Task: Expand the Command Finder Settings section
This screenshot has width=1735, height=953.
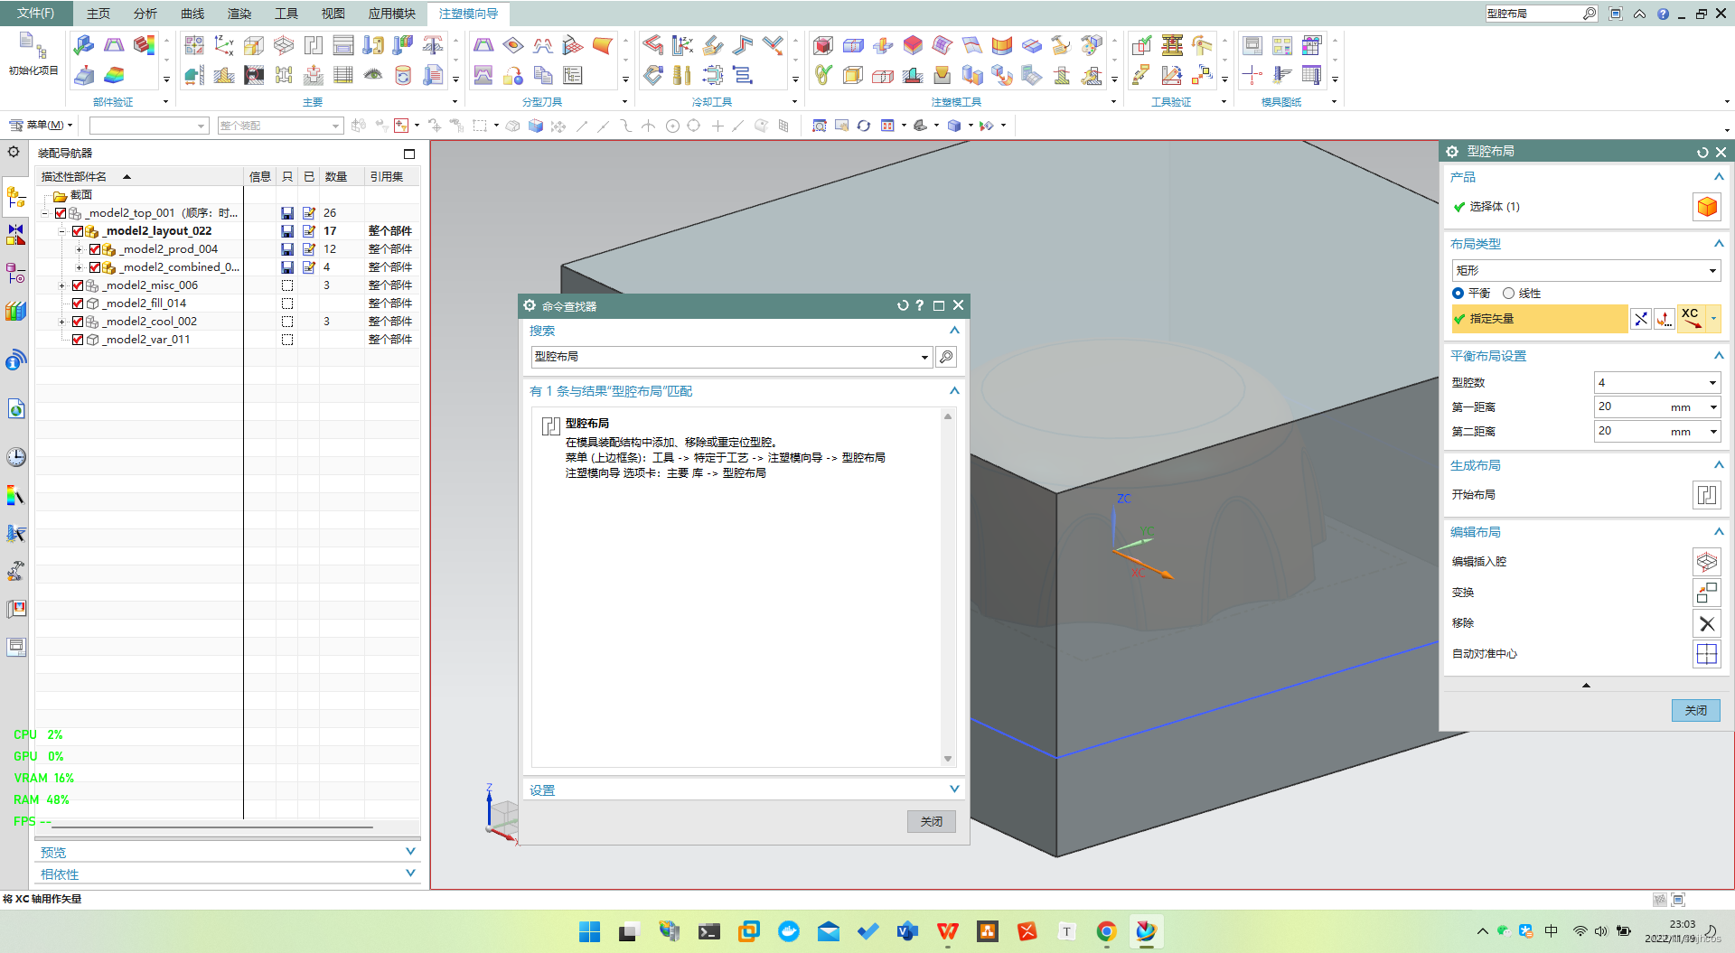Action: point(954,789)
